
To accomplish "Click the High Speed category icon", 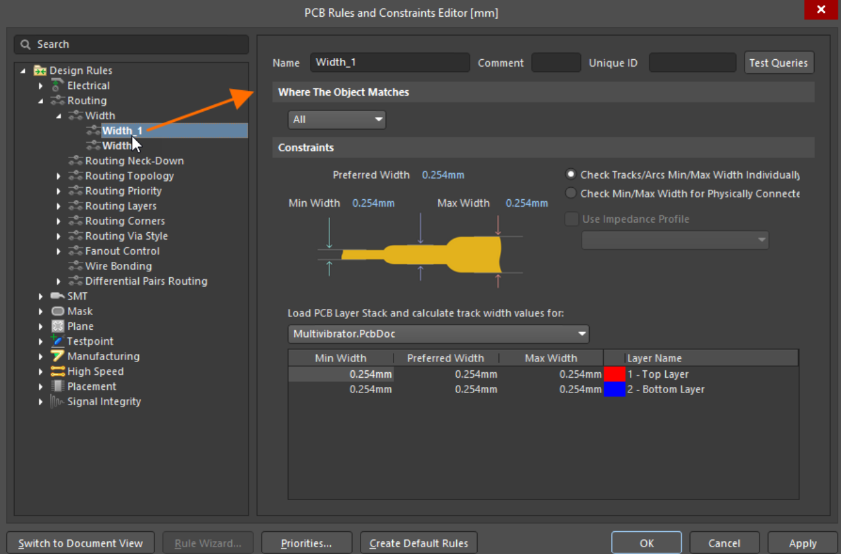I will coord(58,372).
